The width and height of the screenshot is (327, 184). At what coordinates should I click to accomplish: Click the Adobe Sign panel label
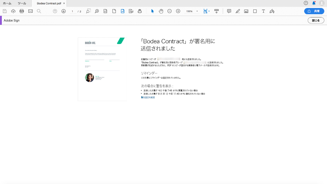click(x=12, y=20)
